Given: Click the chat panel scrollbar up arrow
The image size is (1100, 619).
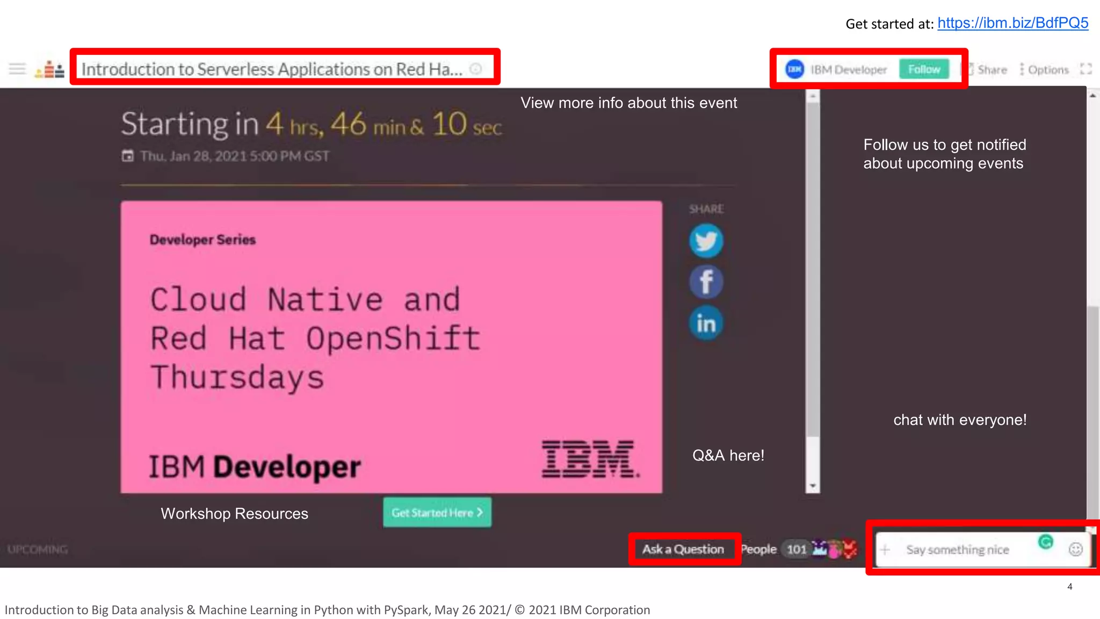Looking at the screenshot, I should point(1093,95).
